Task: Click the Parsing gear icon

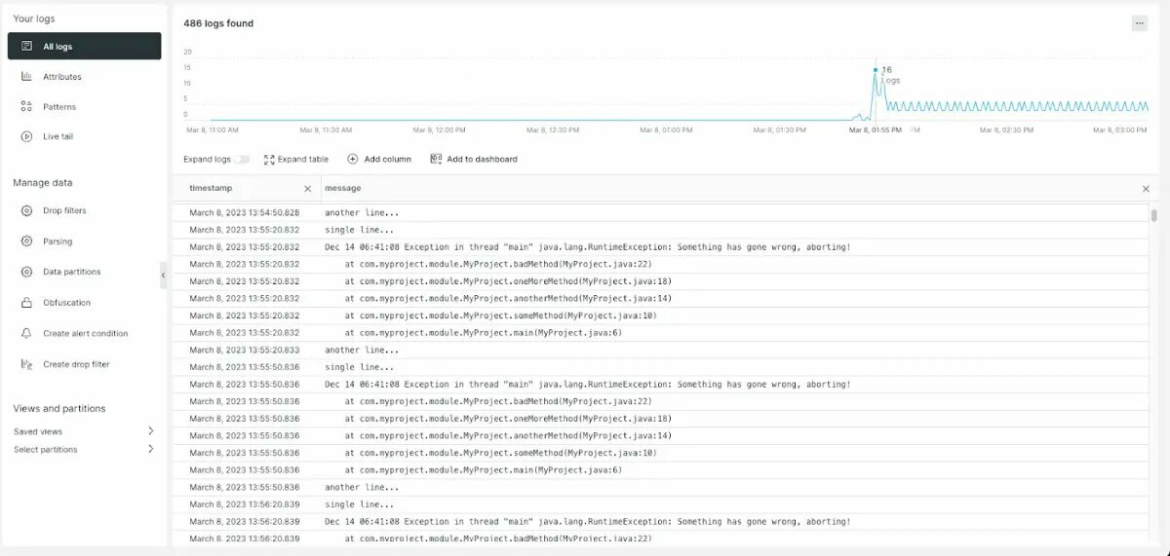Action: (26, 241)
